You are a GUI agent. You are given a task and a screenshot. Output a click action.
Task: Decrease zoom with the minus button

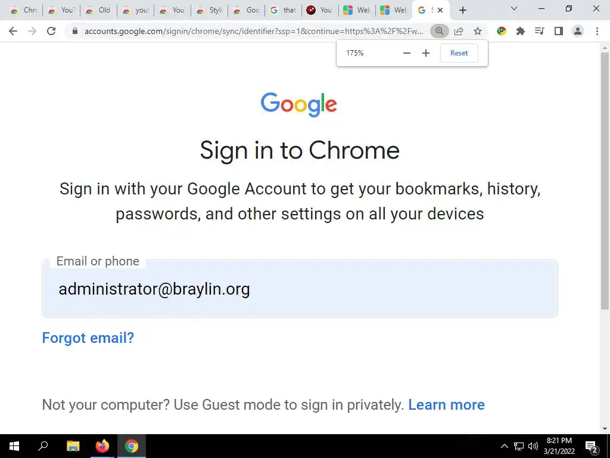406,53
